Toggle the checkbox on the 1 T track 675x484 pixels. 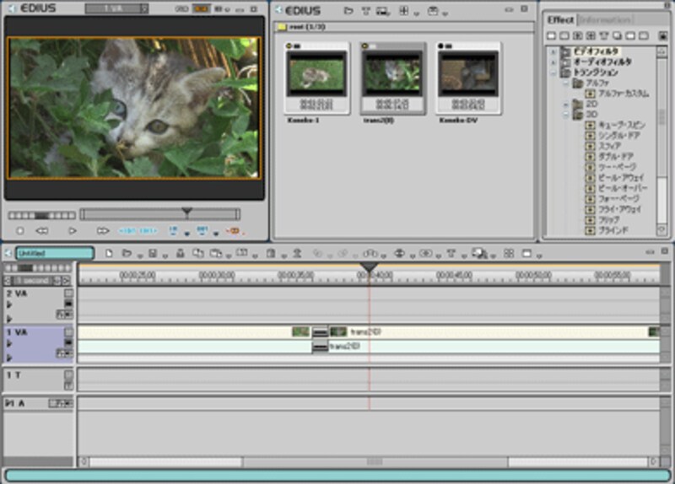68,374
